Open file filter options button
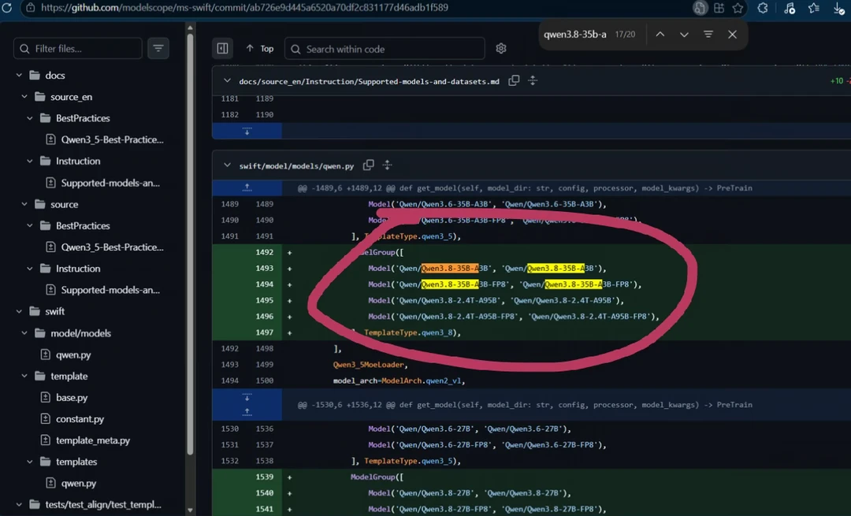The width and height of the screenshot is (851, 516). (158, 48)
